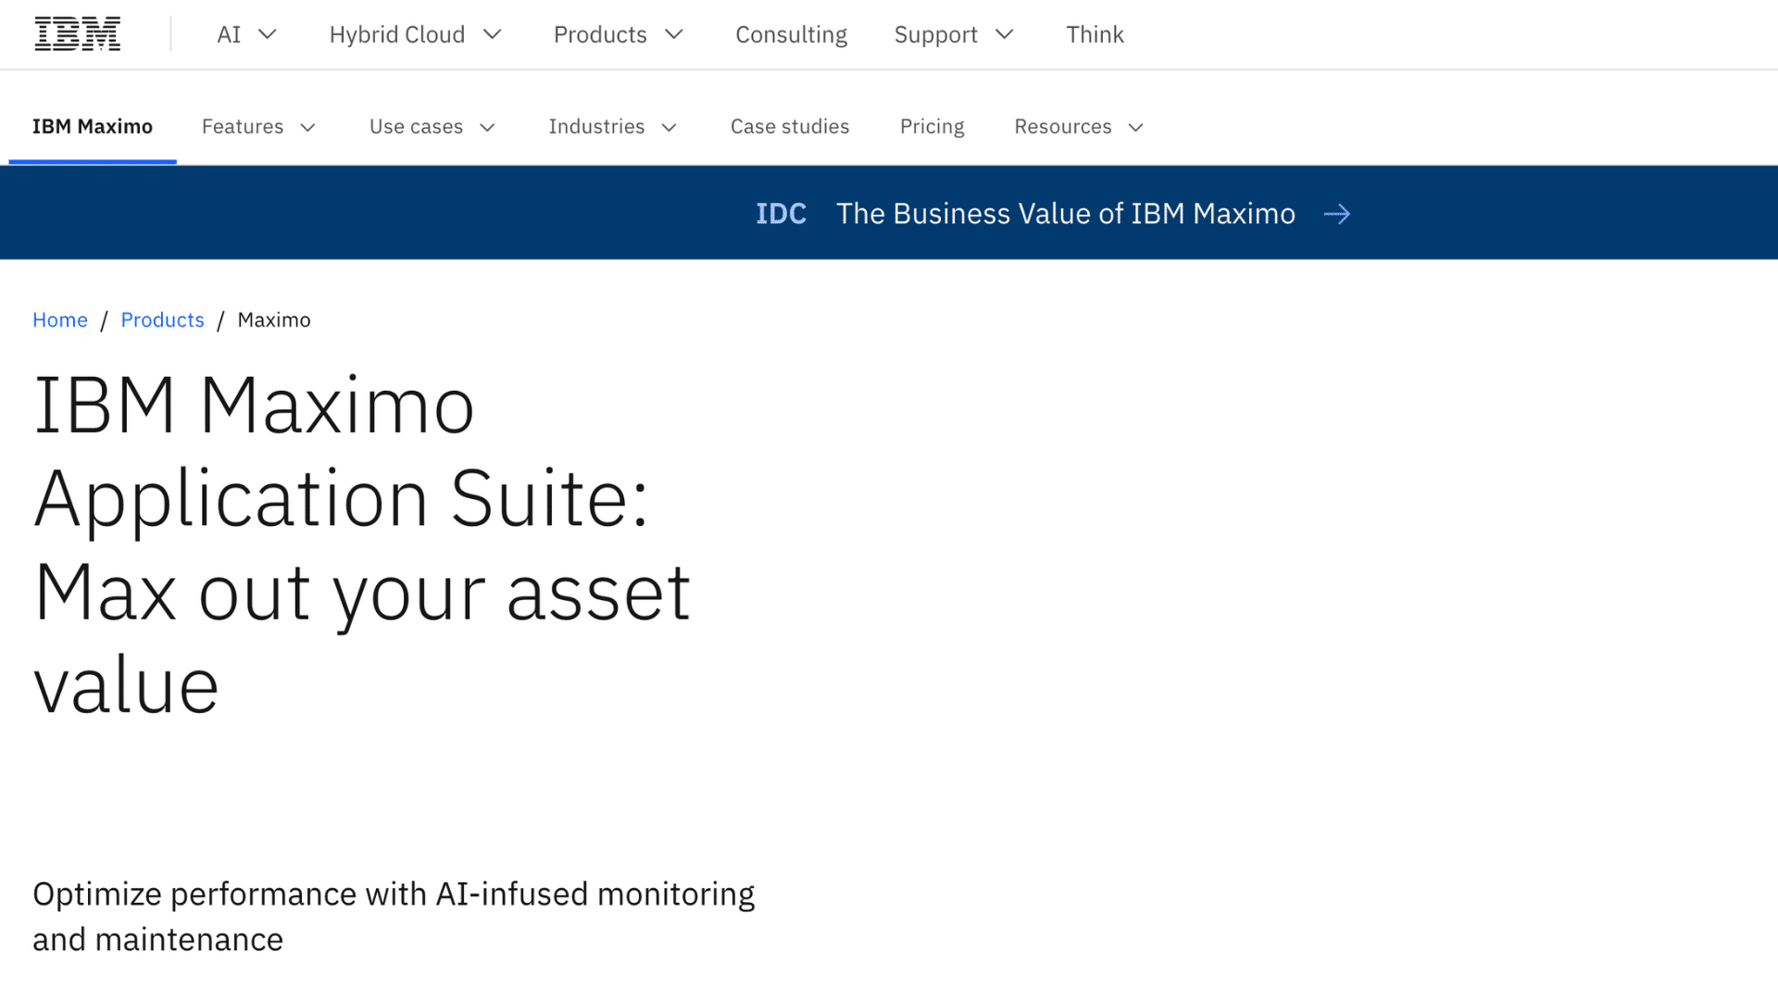Select the IBM Maximo tab
This screenshot has height=1000, width=1778.
click(92, 126)
